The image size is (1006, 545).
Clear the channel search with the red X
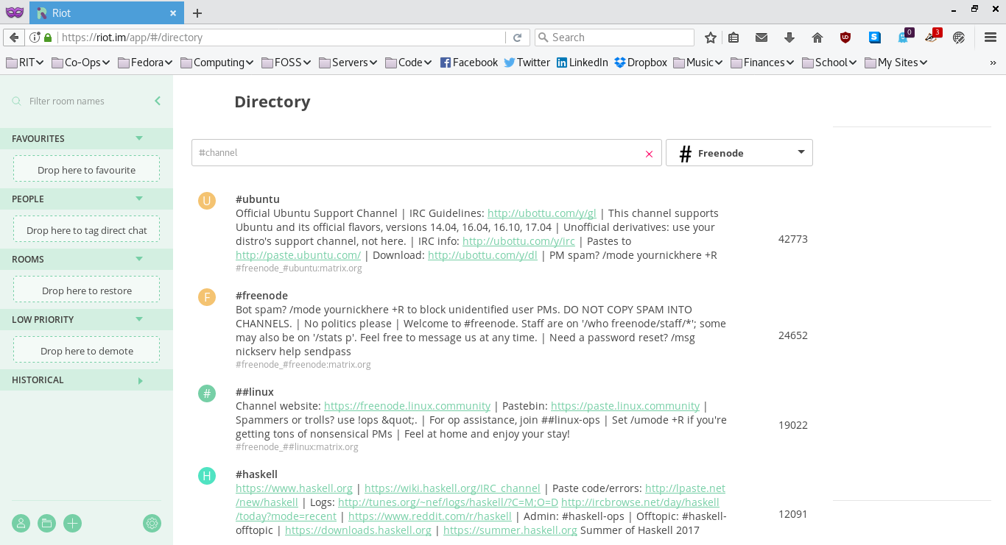point(649,154)
